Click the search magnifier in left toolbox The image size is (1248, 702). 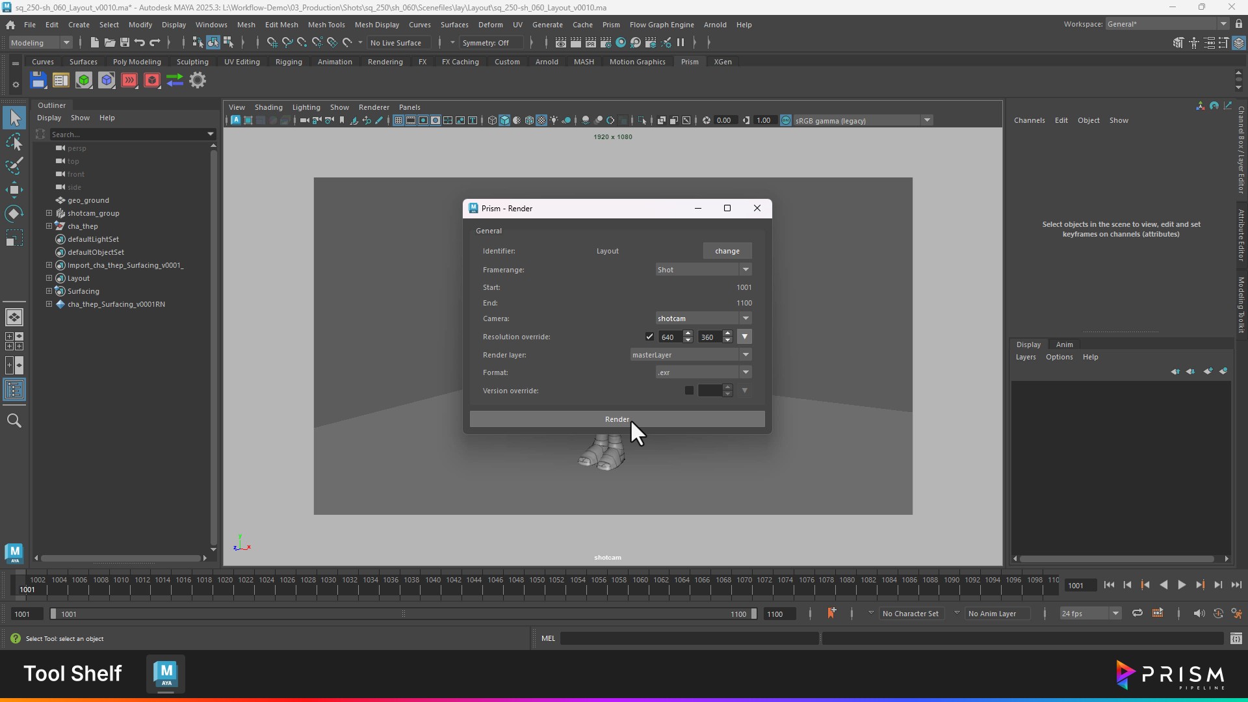[14, 421]
